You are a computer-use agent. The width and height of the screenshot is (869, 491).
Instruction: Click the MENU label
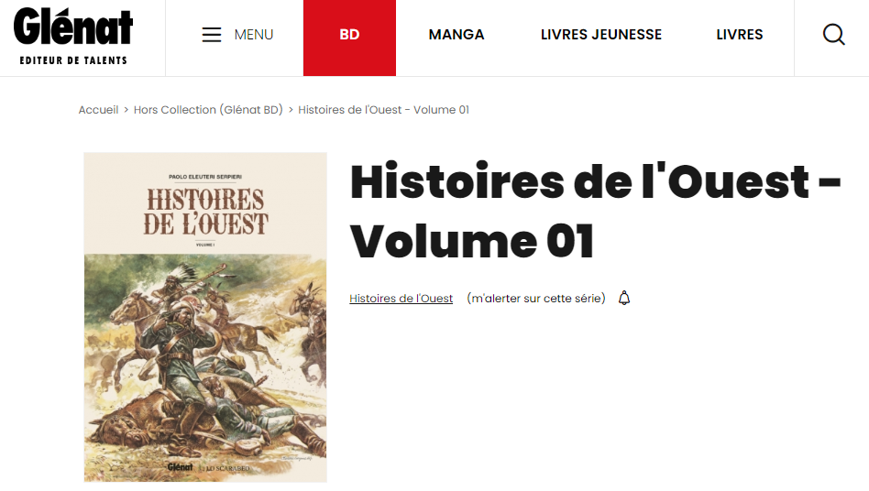click(x=254, y=34)
